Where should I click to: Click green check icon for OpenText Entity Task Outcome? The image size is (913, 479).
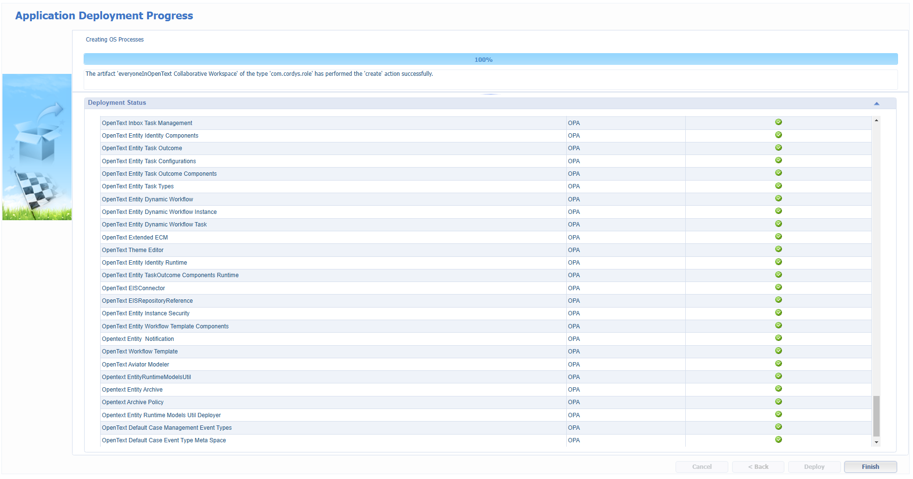pos(779,148)
